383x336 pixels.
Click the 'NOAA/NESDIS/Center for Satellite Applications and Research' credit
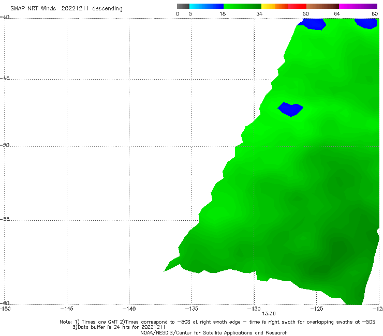coord(214,332)
